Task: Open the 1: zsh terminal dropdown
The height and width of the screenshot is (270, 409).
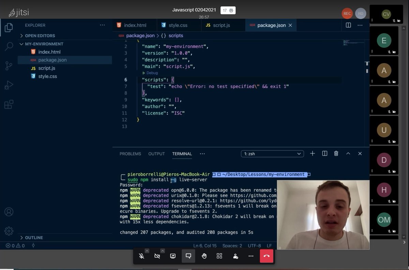Action: 272,154
